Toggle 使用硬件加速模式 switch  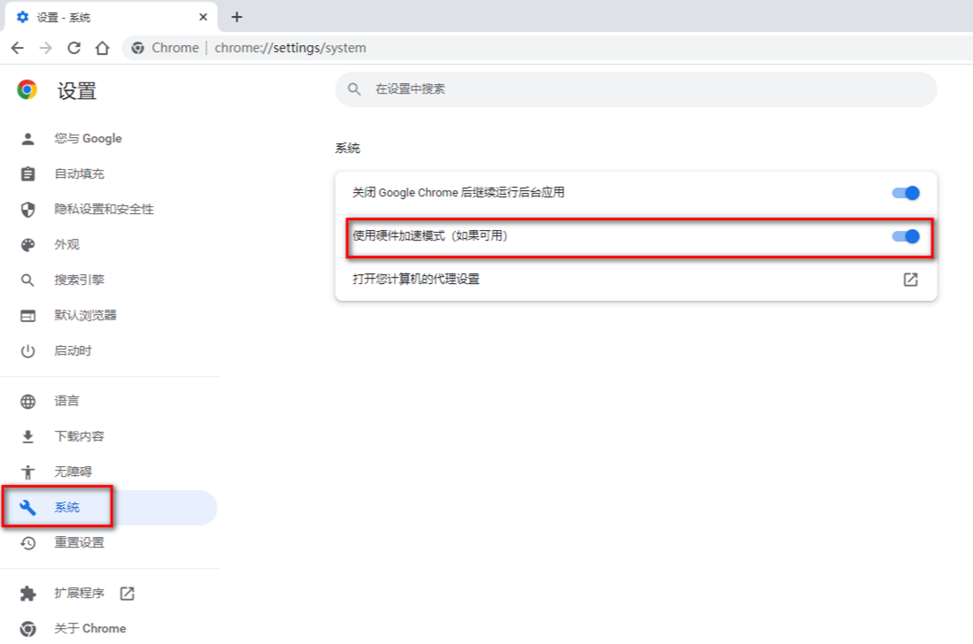(x=906, y=236)
